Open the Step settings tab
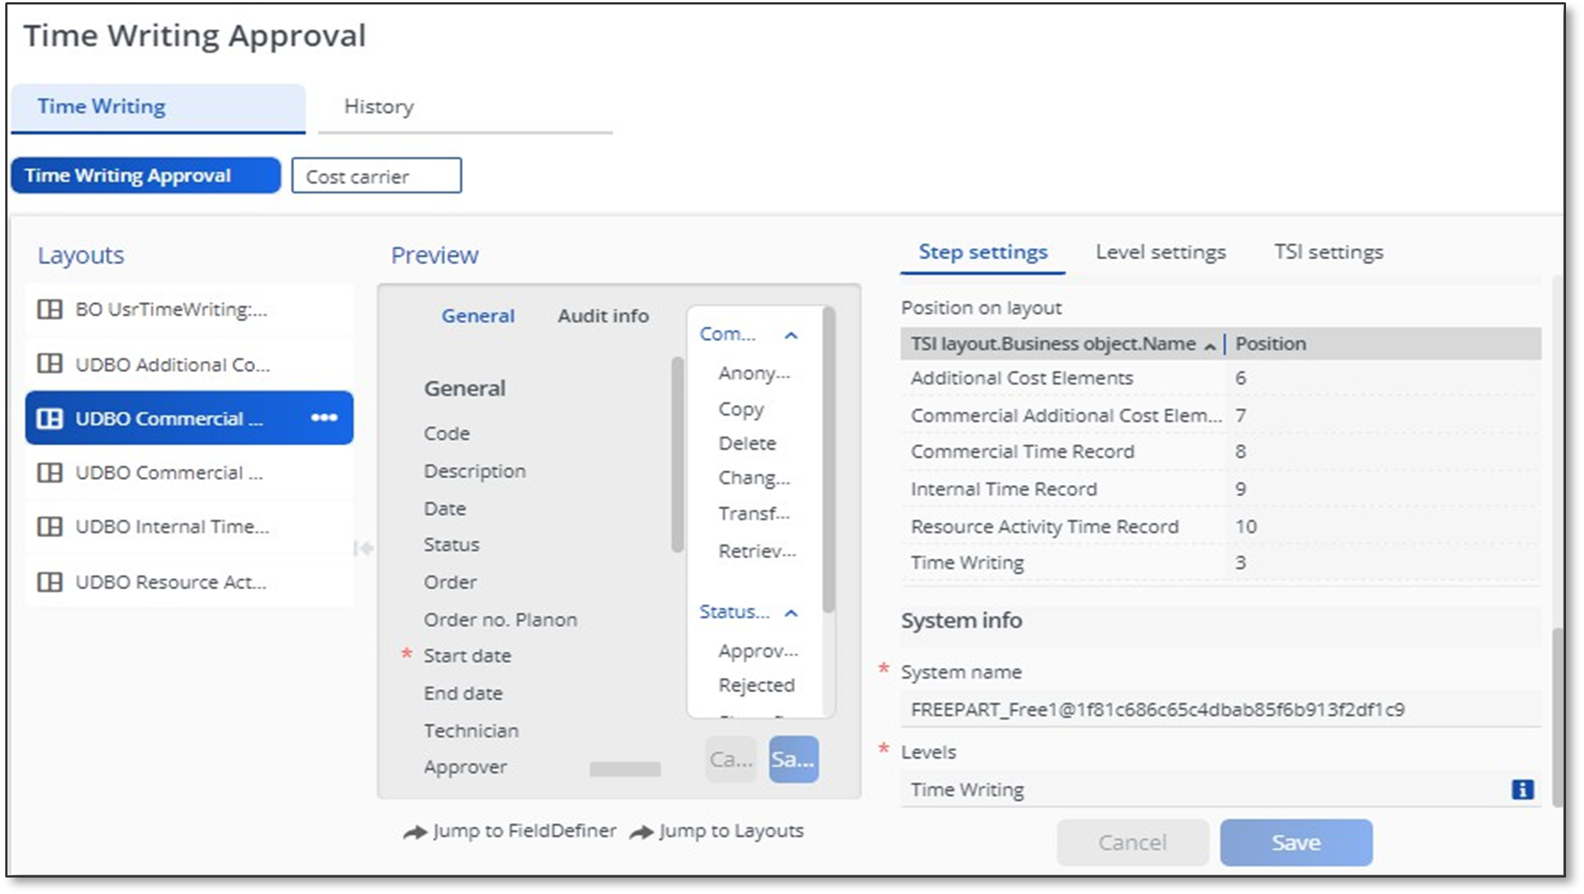Image resolution: width=1584 pixels, height=894 pixels. [x=983, y=253]
